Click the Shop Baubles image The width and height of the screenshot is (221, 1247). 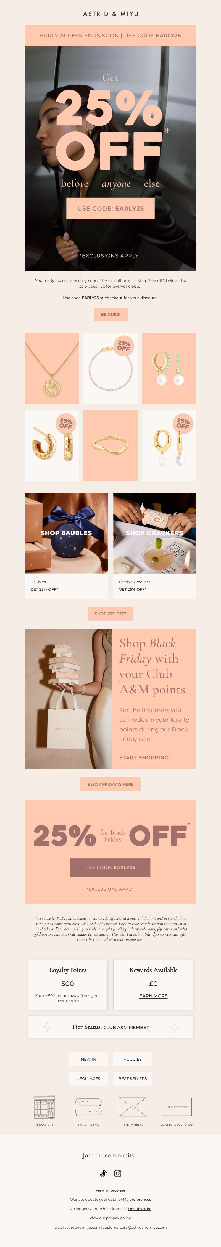(x=66, y=533)
